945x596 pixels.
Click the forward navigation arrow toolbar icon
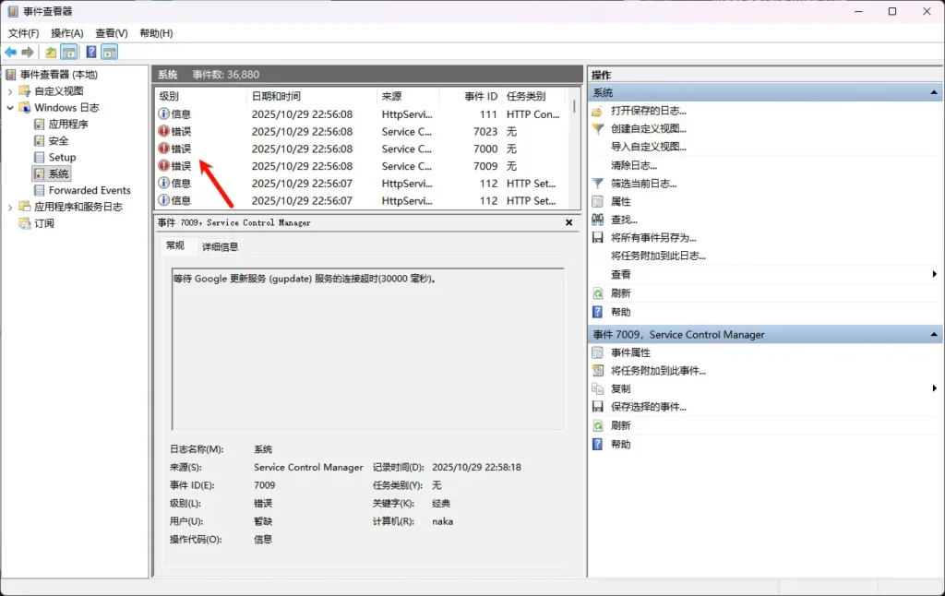[x=27, y=52]
